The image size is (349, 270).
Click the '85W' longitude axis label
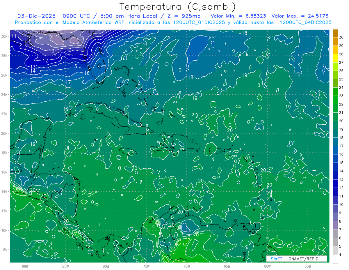click(x=65, y=266)
